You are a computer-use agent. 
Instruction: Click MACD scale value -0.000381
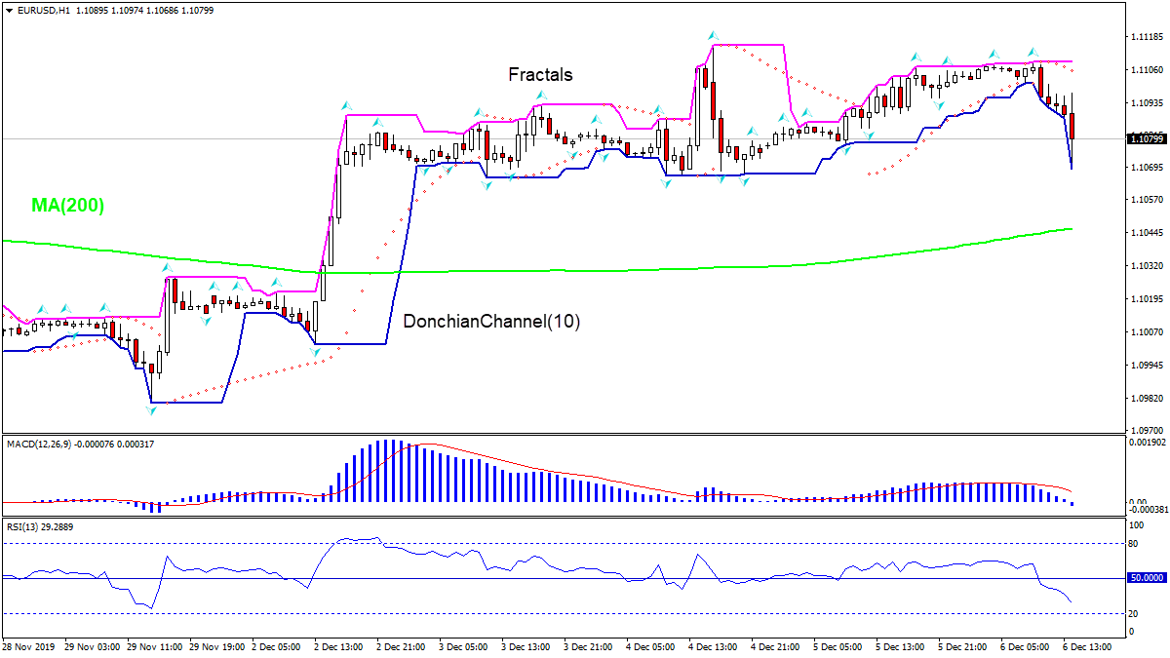click(1147, 510)
